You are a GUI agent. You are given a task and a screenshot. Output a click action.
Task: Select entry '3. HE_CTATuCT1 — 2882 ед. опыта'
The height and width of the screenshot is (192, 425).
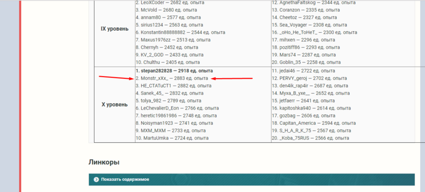click(174, 86)
